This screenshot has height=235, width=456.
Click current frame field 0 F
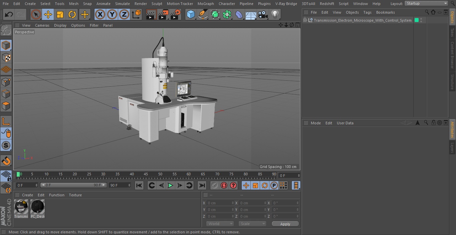coord(289,175)
